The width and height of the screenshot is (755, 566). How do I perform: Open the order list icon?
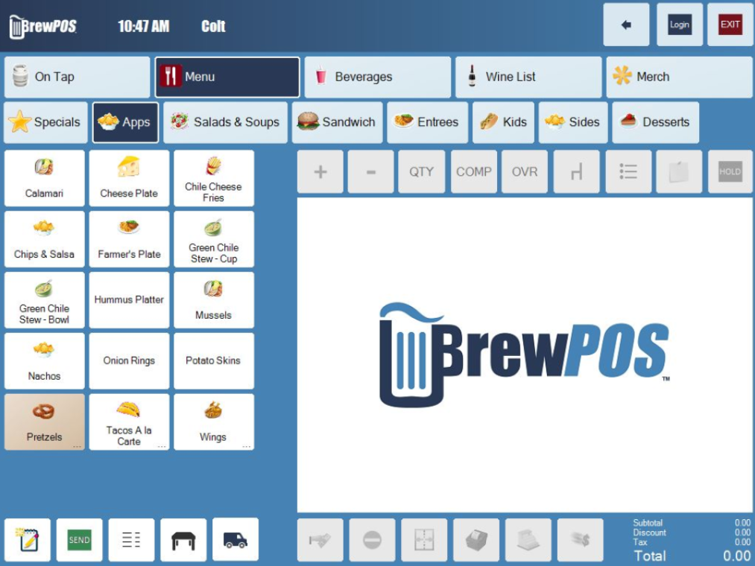coord(130,539)
